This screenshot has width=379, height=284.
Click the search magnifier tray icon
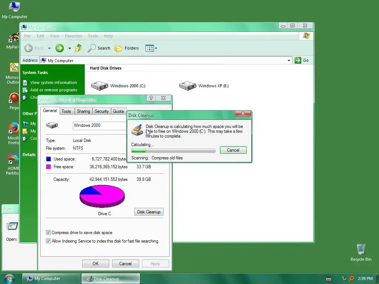coord(352,278)
